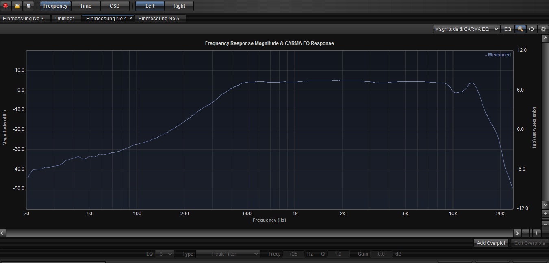Open the Magnitude & CARMA EQ dropdown
Screen dimensions: 549x263
[466, 29]
